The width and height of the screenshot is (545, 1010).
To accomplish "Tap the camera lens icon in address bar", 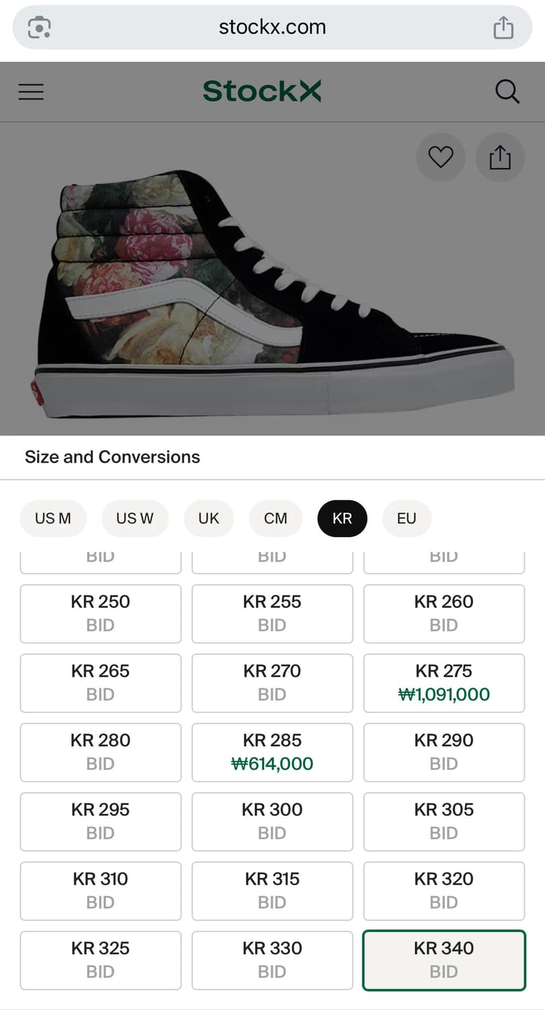I will pos(40,28).
